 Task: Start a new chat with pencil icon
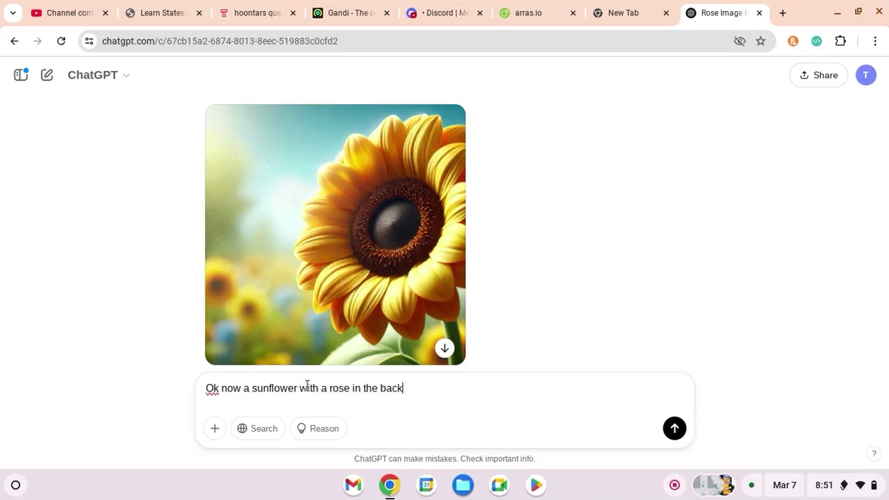[x=47, y=75]
